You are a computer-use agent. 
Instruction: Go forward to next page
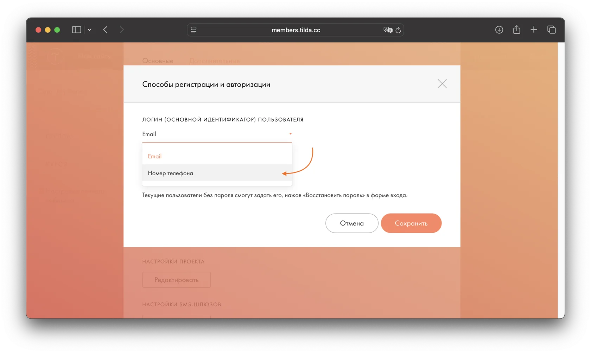click(122, 30)
